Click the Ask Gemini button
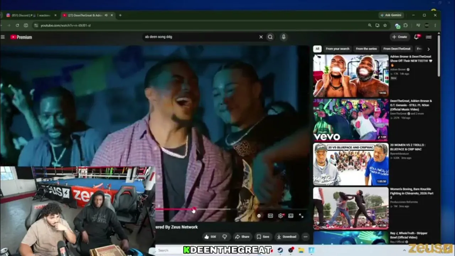455x256 pixels. 391,15
